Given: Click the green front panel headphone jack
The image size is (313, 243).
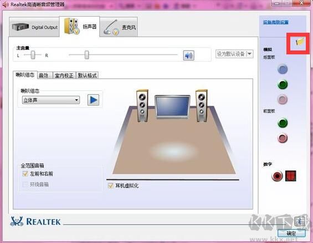Looking at the screenshot, I should 283,123.
